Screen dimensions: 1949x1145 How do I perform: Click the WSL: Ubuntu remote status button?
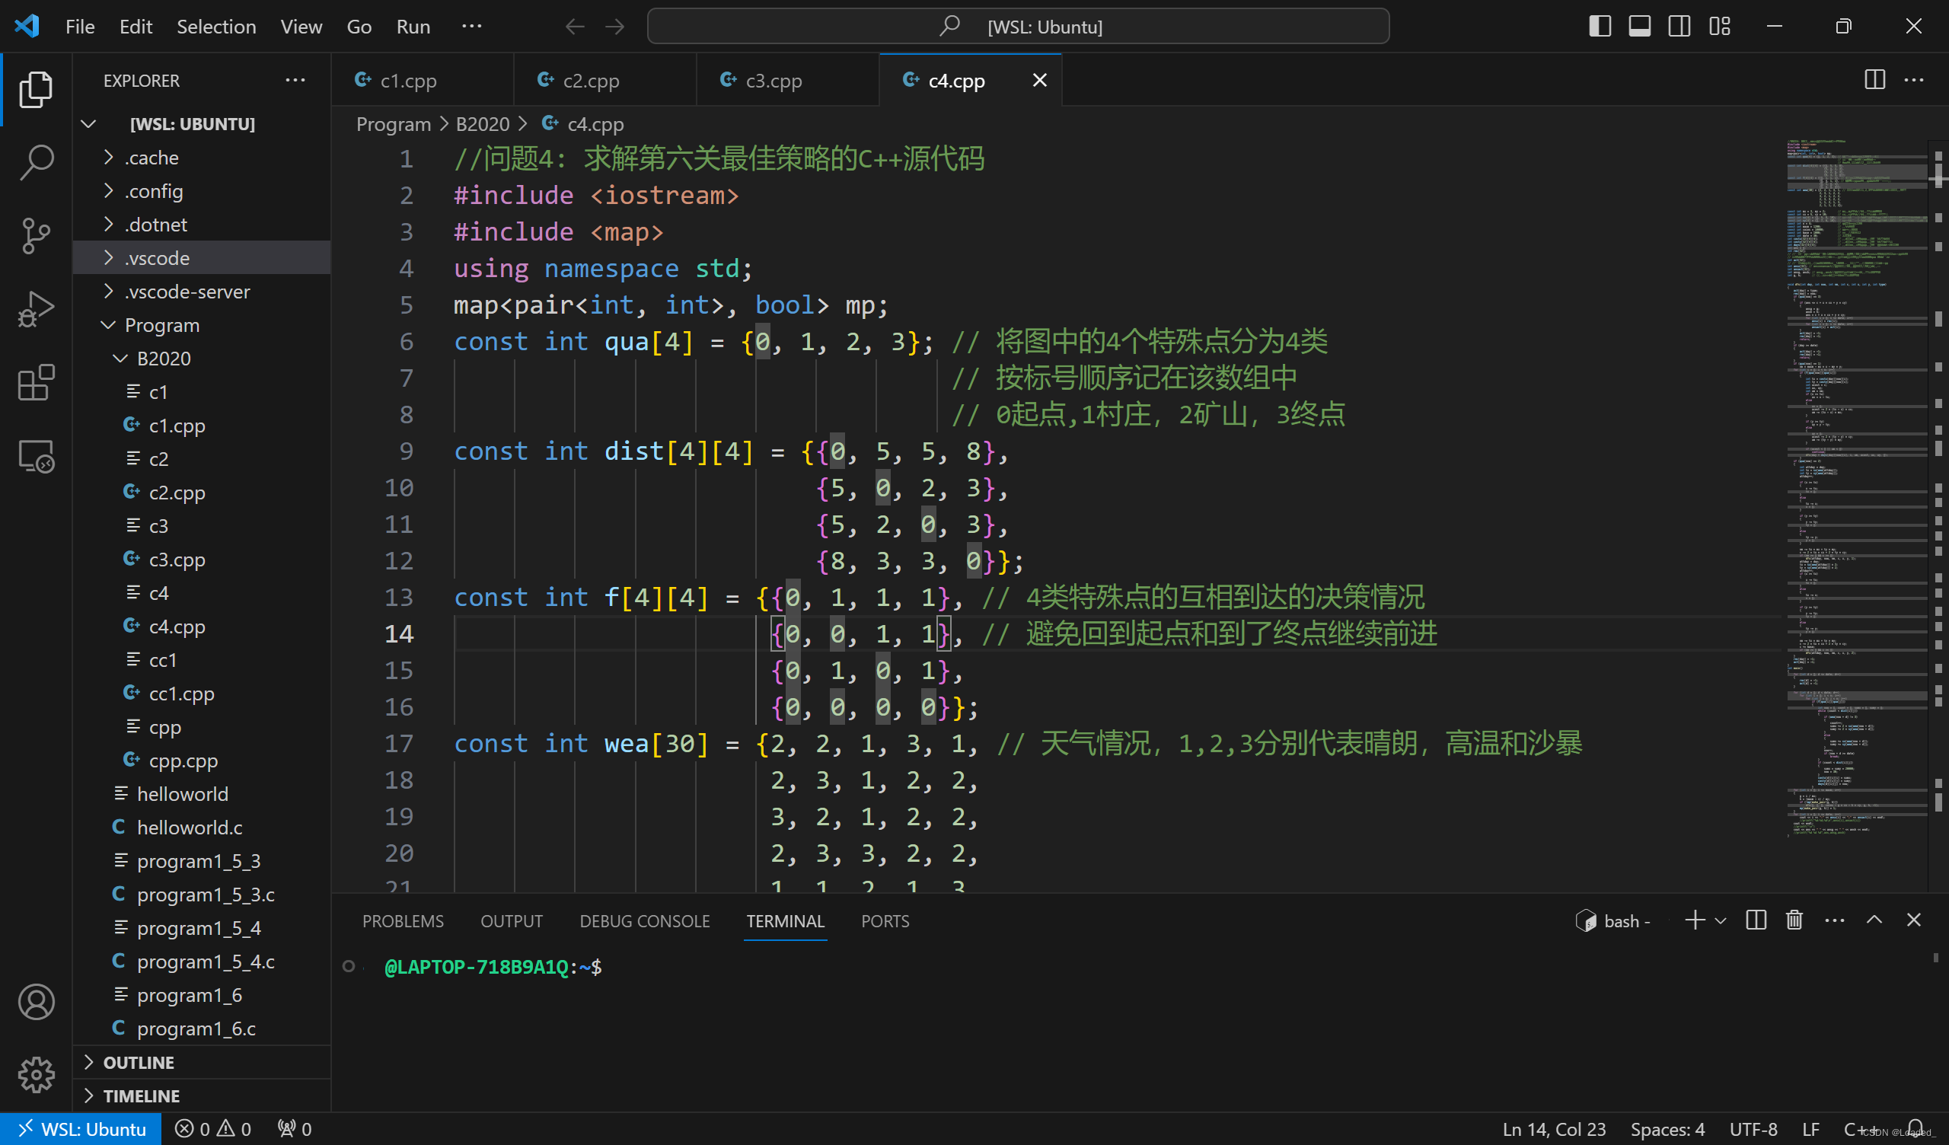click(x=81, y=1129)
